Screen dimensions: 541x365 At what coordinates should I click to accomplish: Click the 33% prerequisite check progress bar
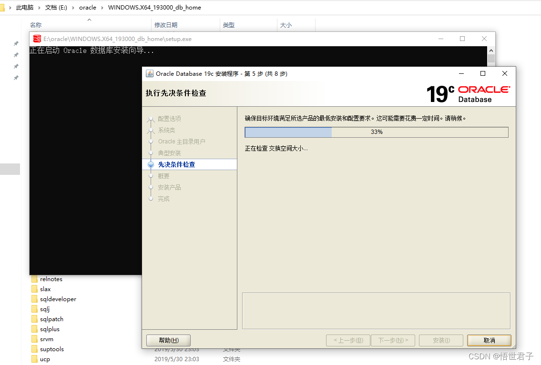[377, 132]
